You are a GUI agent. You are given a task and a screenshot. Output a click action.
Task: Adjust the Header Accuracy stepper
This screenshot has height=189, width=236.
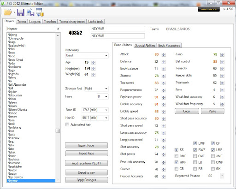[x=164, y=177]
